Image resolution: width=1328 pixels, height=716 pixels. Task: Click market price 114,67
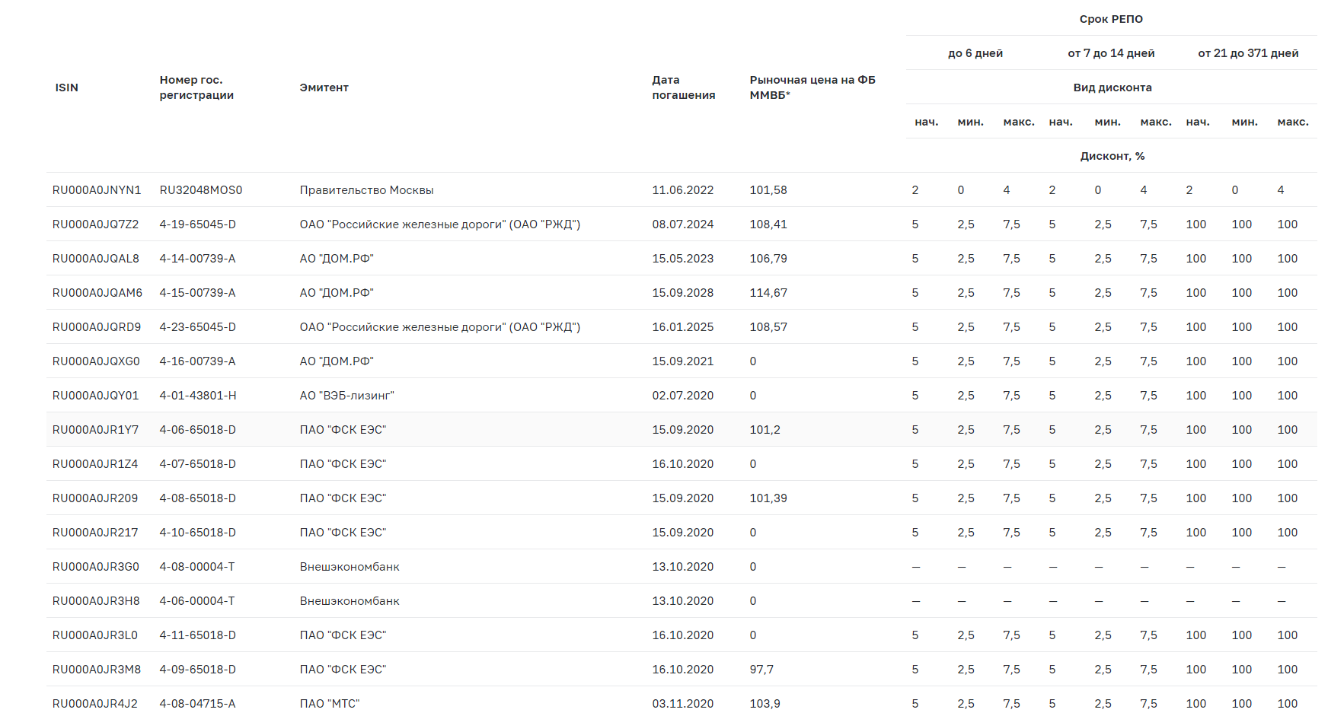[x=768, y=293]
